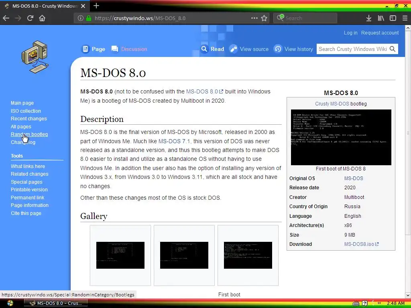
Task: Click the page vertical scrollbar
Action: (x=408, y=133)
